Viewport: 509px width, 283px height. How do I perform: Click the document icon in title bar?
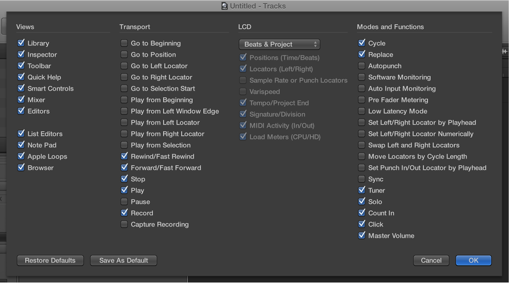click(225, 6)
